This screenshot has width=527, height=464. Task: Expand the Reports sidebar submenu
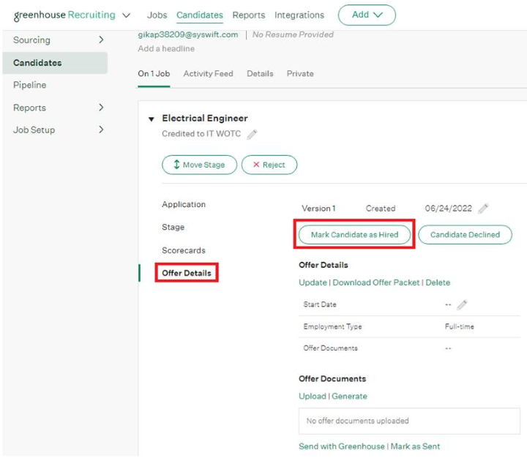click(101, 108)
